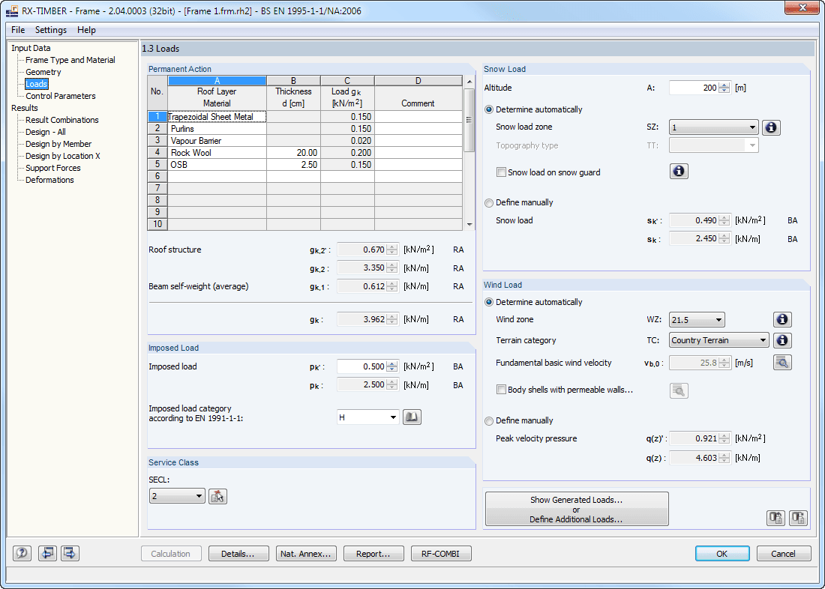Screen dimensions: 825x589
Task: Click the OK button
Action: pos(722,553)
